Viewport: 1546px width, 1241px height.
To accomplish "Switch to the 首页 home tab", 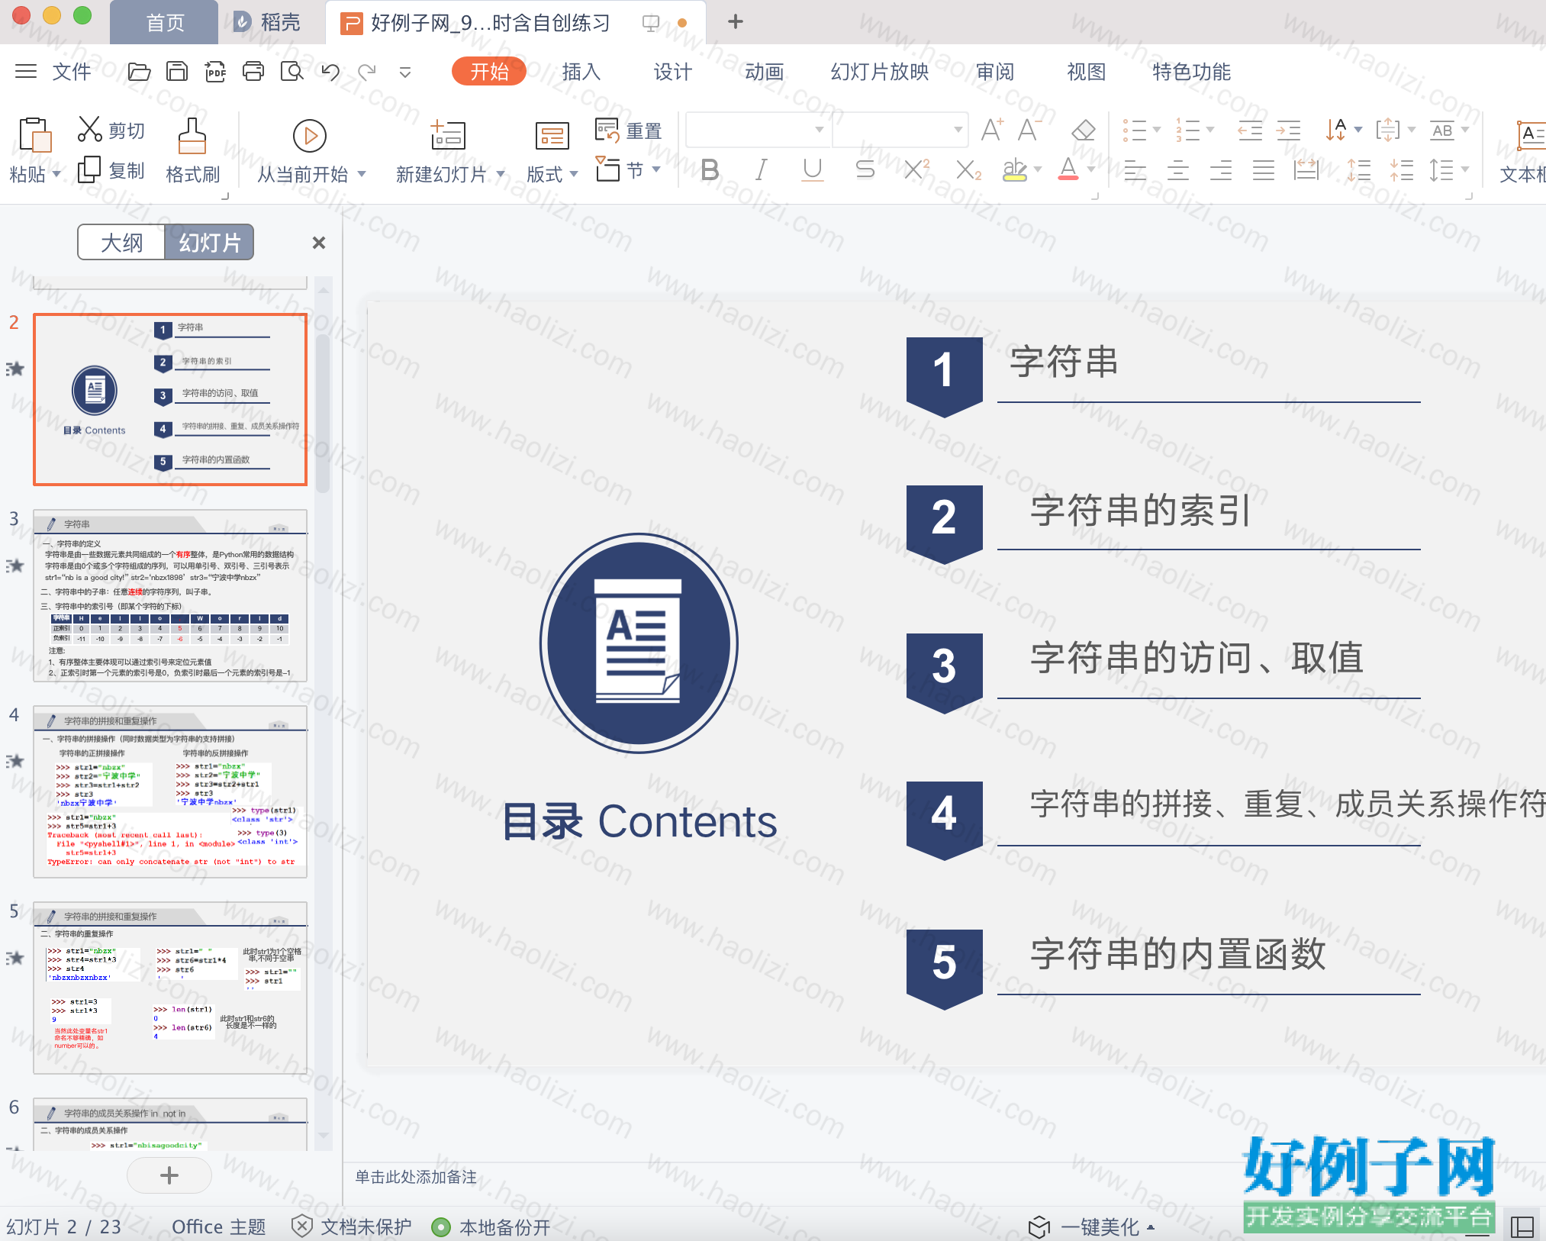I will pyautogui.click(x=164, y=23).
